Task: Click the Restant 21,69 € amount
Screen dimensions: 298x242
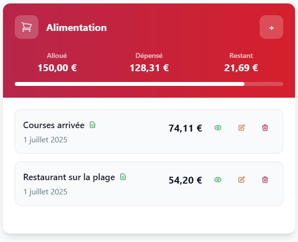Action: pos(241,68)
